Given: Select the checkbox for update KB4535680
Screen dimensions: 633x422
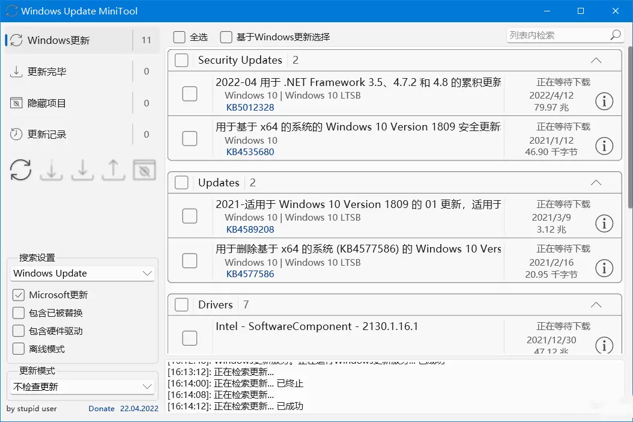Looking at the screenshot, I should point(190,138).
